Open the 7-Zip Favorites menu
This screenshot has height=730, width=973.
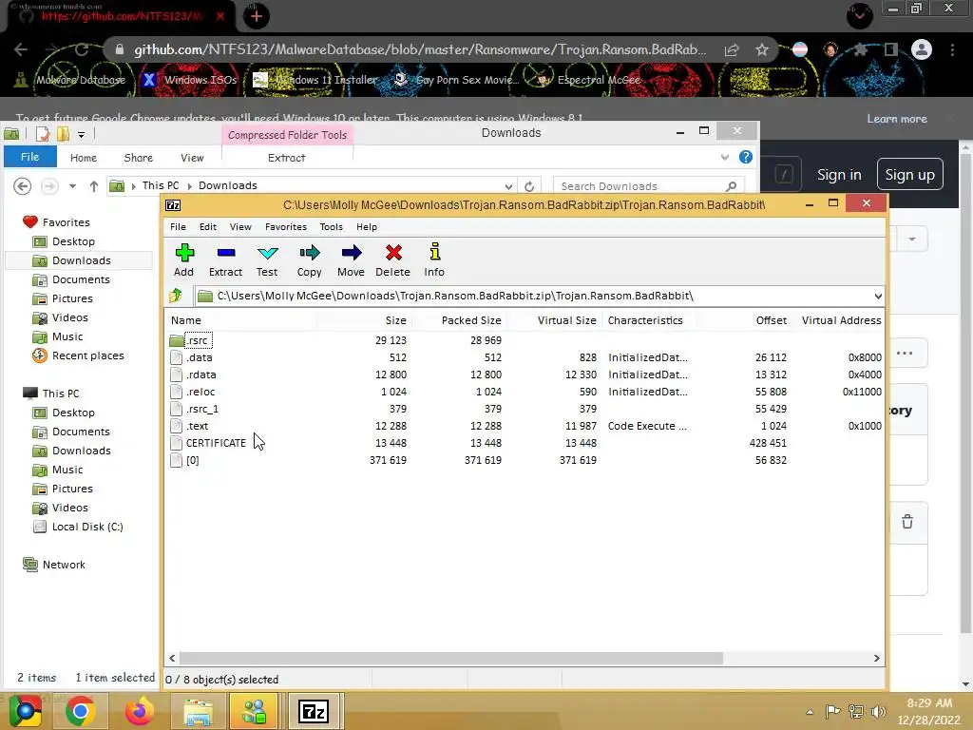point(286,226)
